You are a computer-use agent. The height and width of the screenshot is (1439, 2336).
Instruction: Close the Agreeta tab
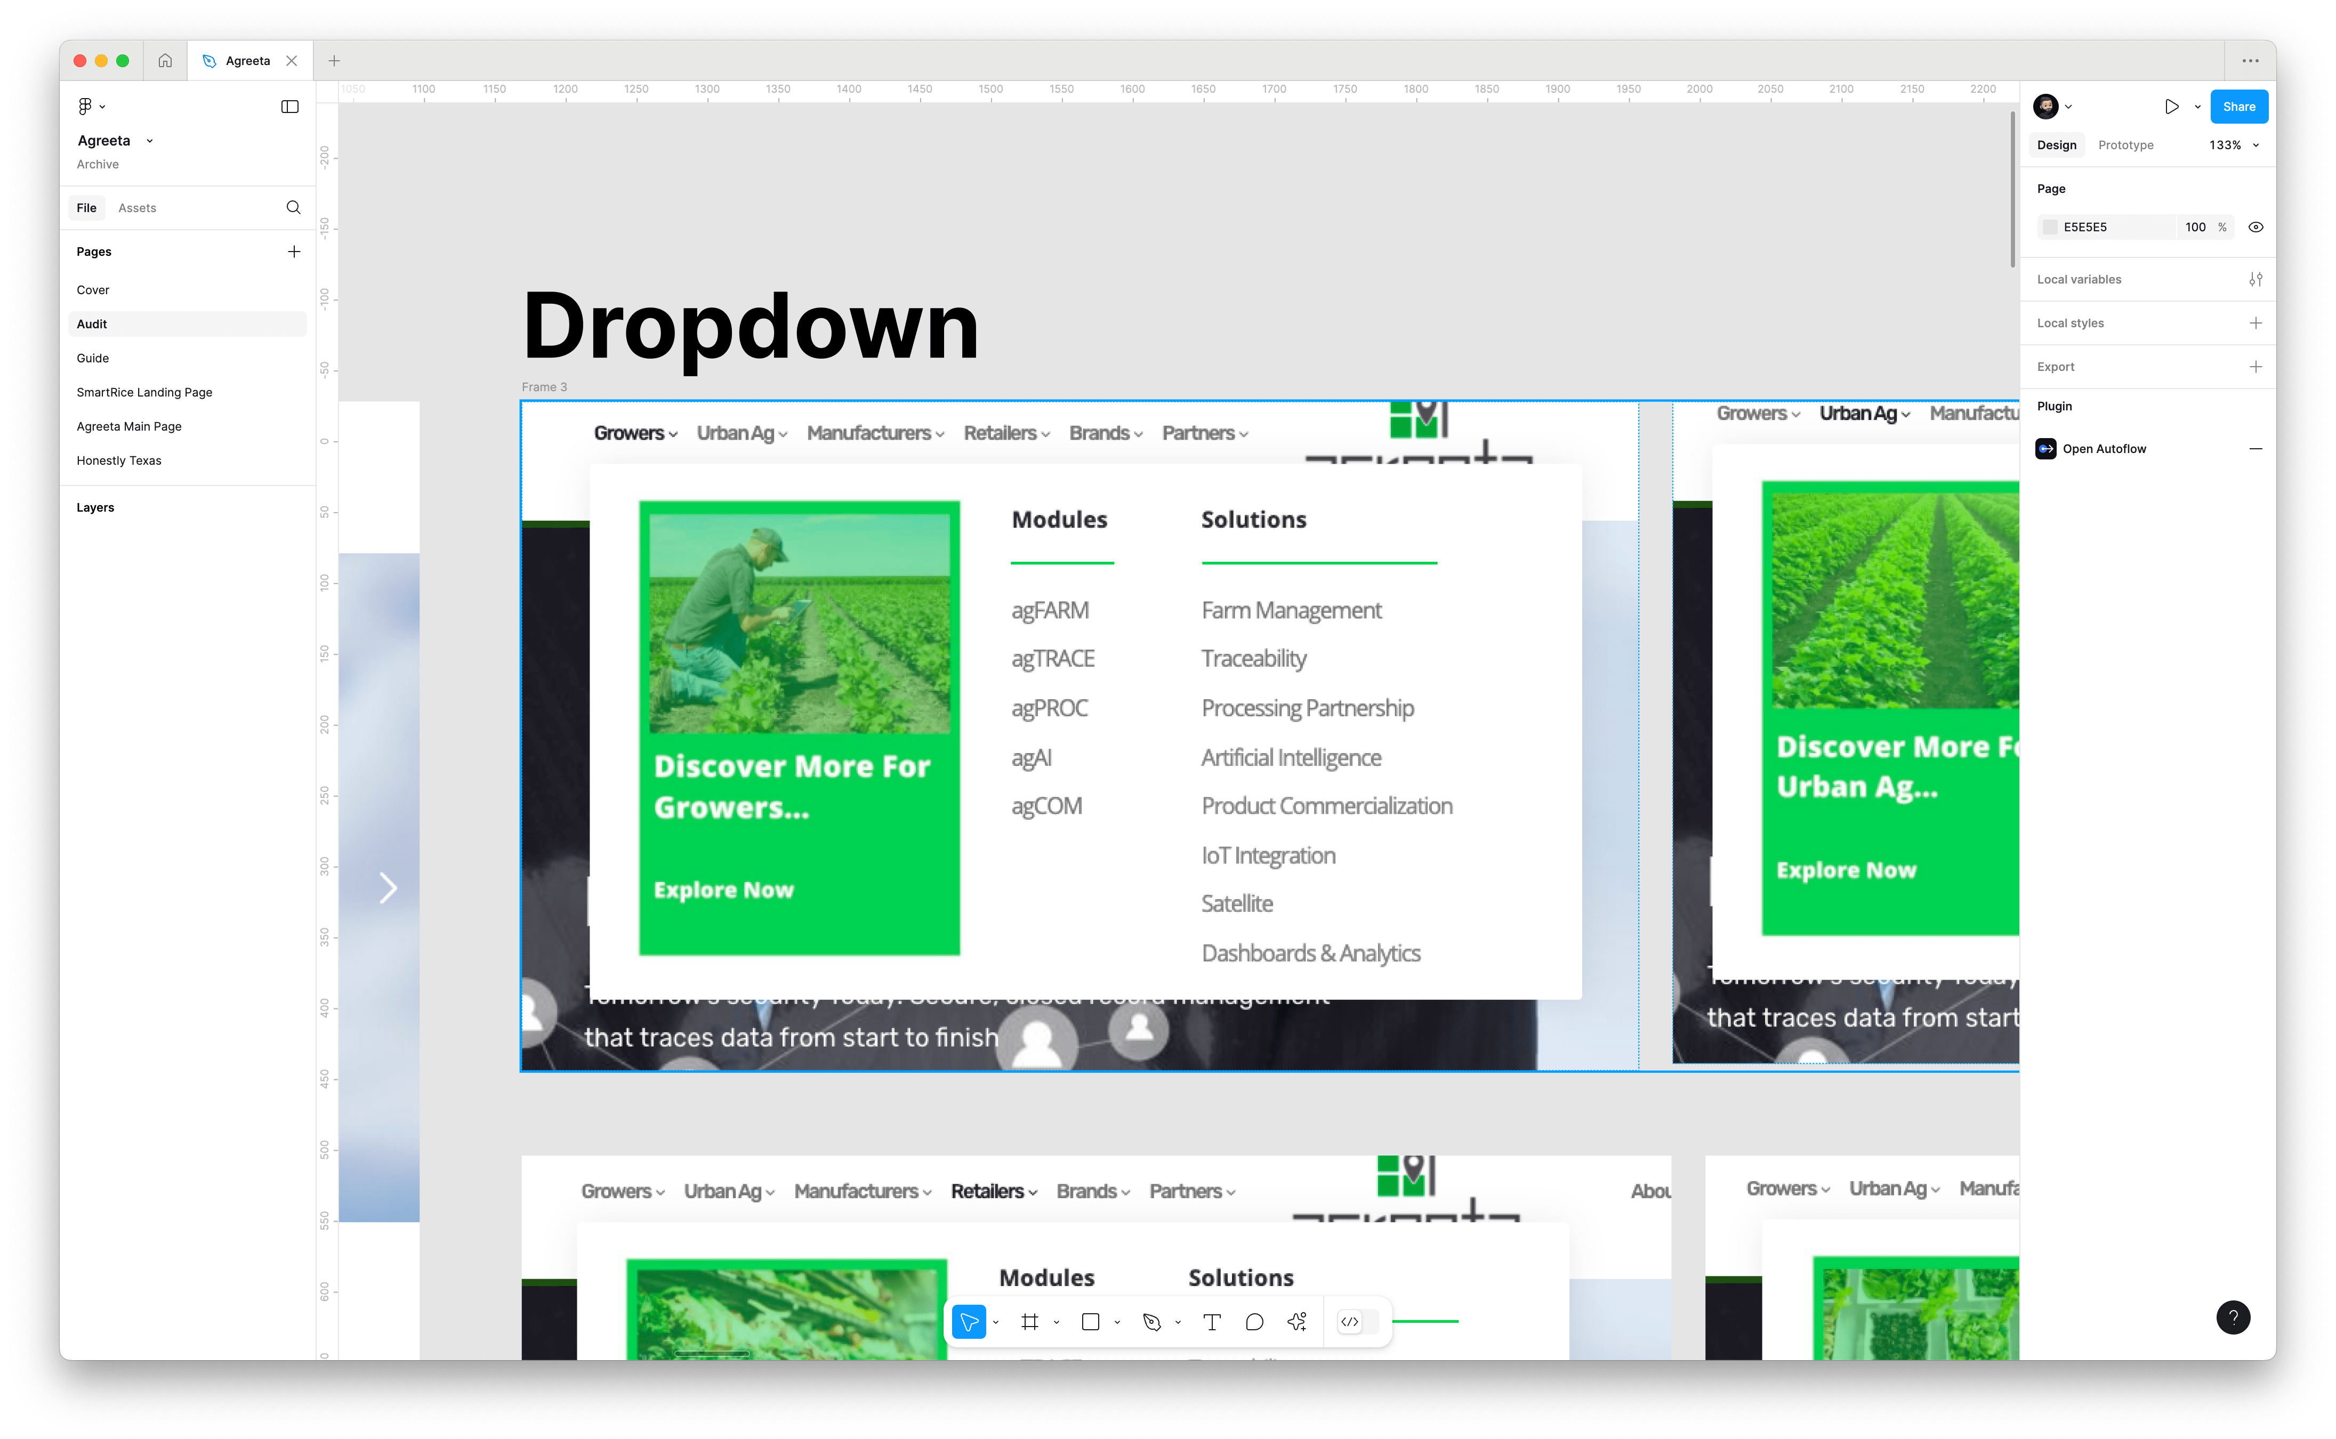(292, 61)
